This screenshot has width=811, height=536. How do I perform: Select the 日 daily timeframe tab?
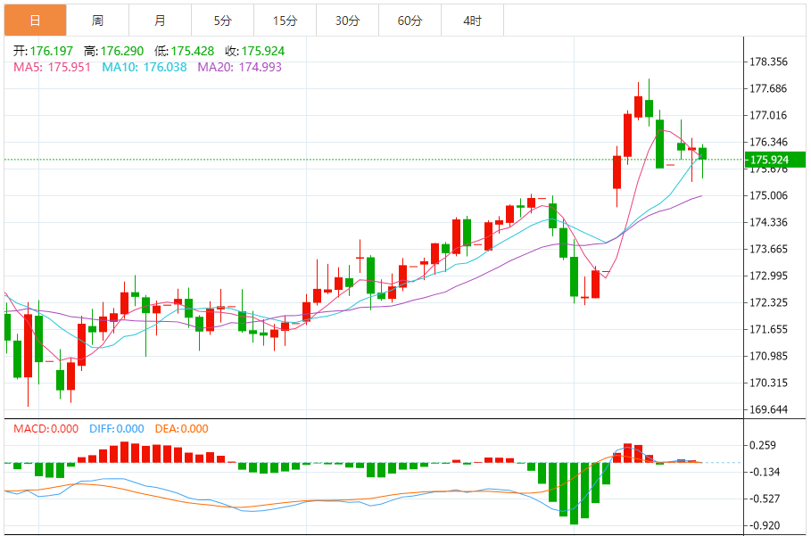(35, 21)
